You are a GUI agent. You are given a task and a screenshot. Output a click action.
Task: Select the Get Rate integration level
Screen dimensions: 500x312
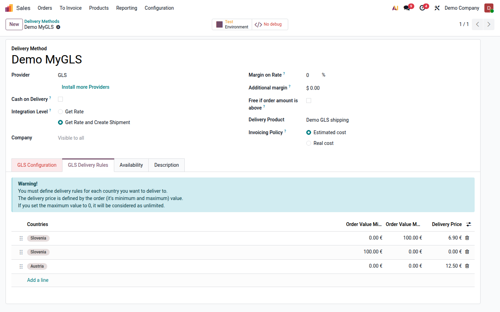coord(60,112)
